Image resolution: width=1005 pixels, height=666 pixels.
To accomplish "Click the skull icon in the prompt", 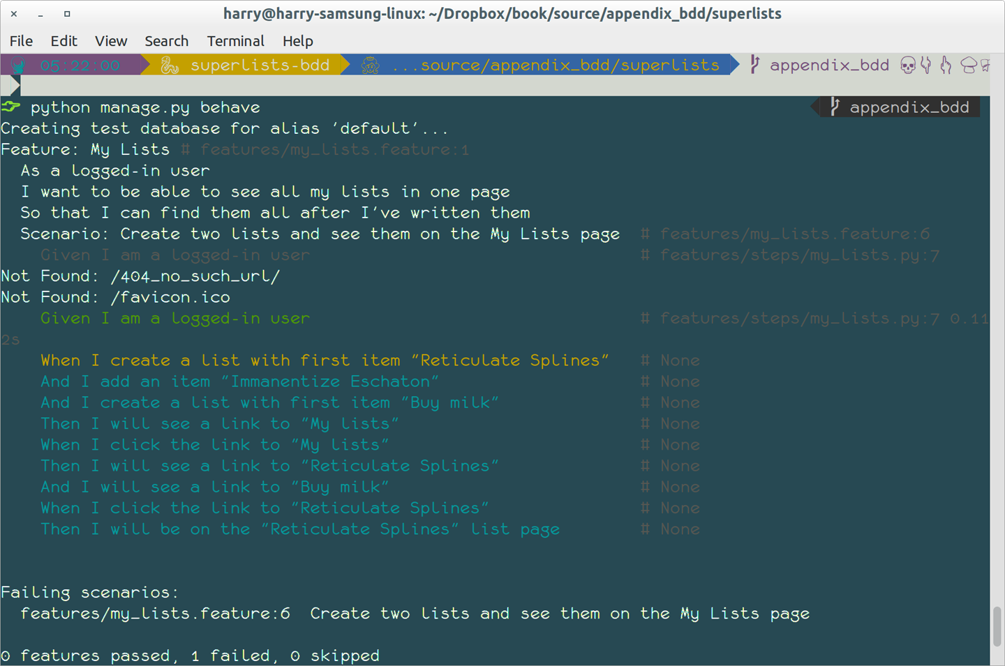I will tap(907, 65).
